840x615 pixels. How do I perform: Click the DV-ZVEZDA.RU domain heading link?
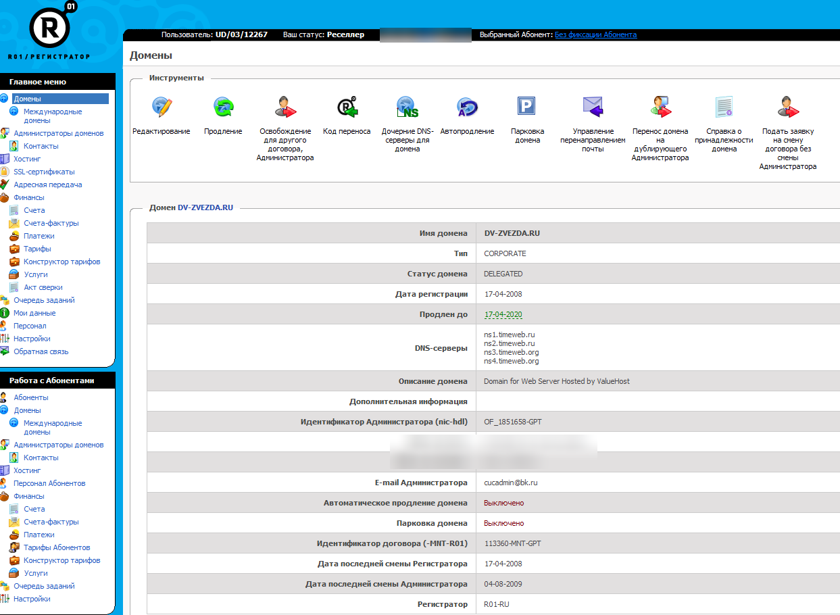[205, 207]
